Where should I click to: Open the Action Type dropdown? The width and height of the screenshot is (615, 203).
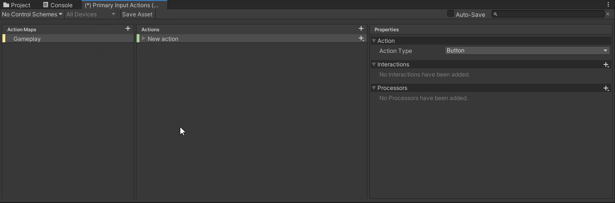click(527, 51)
